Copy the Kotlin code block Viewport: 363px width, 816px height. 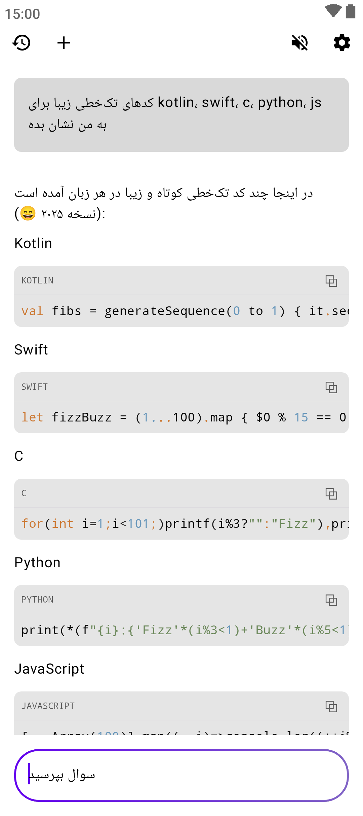[331, 281]
